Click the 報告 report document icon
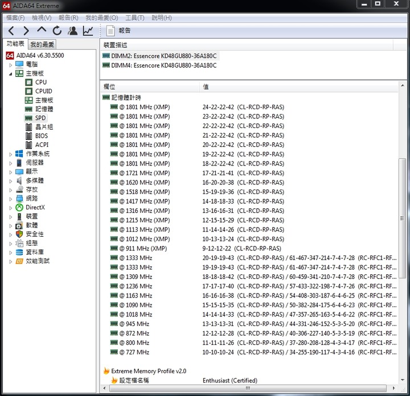This screenshot has height=396, width=410. (110, 31)
